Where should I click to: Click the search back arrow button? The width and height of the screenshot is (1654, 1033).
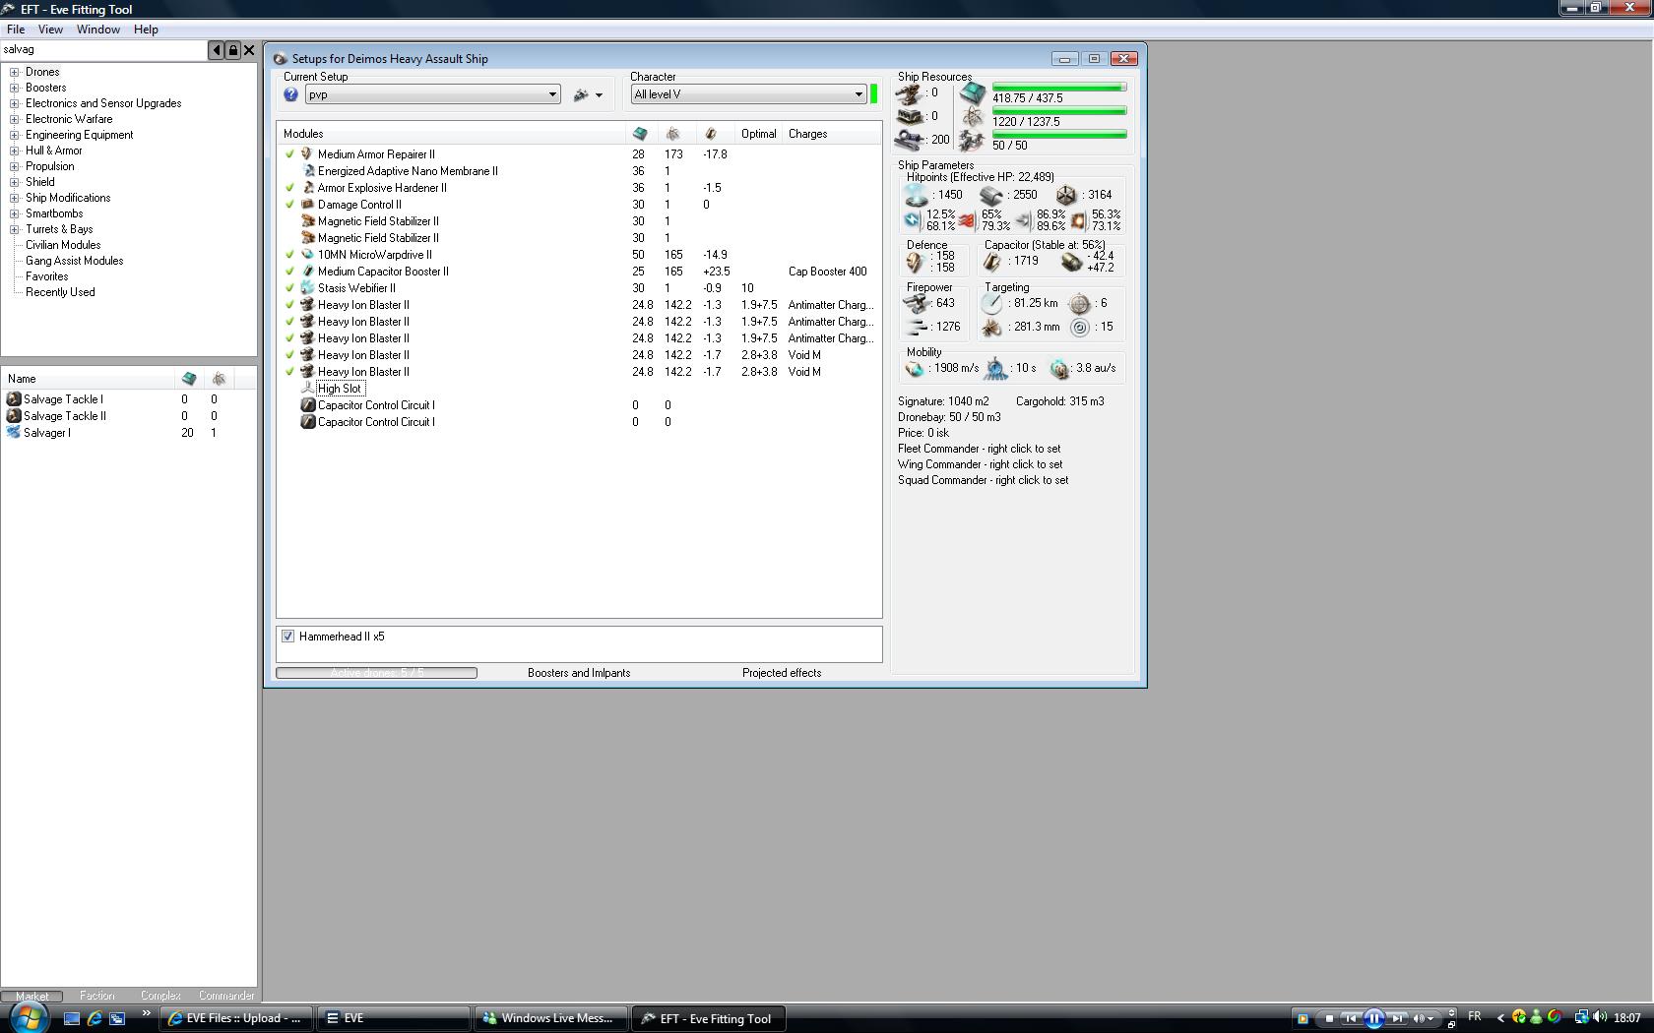click(217, 50)
